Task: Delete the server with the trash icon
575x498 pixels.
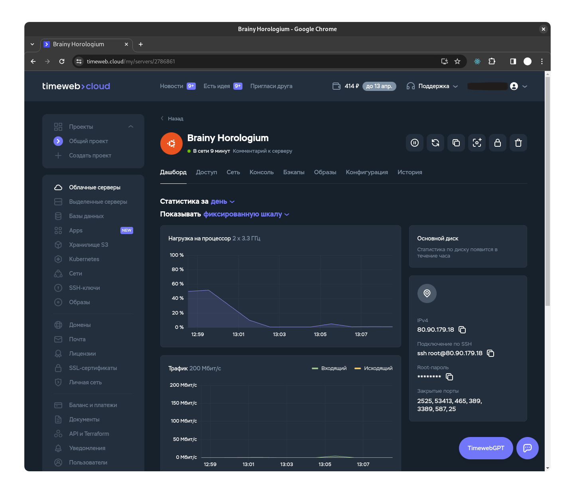Action: (518, 143)
